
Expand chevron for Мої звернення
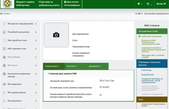pyautogui.click(x=36, y=84)
